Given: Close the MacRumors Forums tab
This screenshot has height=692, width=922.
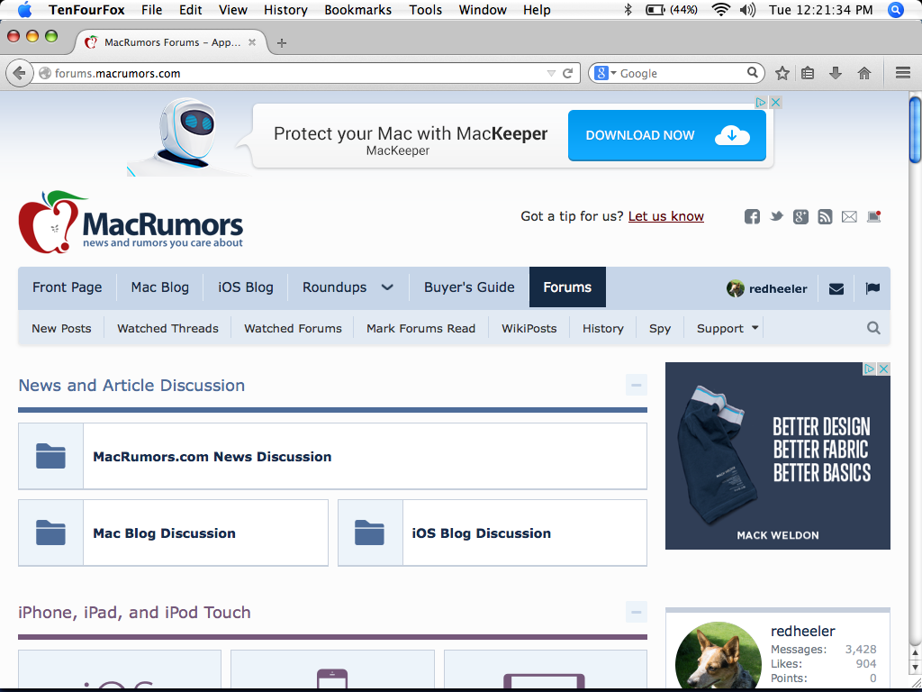Looking at the screenshot, I should (252, 42).
